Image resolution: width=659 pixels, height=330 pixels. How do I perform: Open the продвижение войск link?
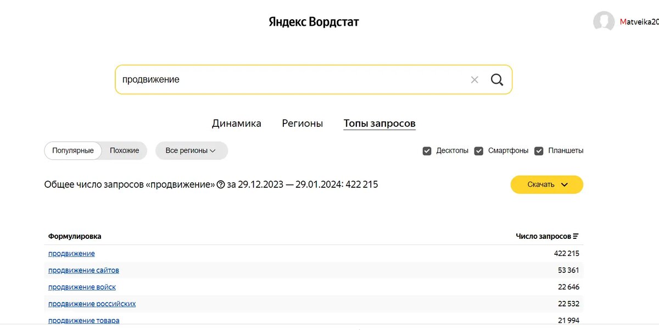[x=82, y=287]
